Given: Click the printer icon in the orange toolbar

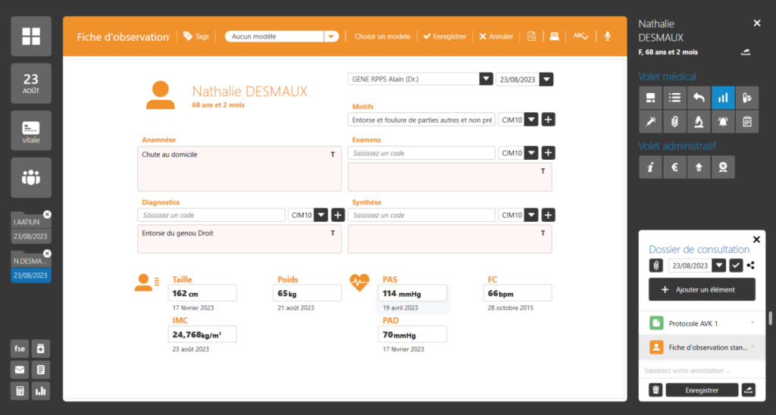Looking at the screenshot, I should [554, 36].
